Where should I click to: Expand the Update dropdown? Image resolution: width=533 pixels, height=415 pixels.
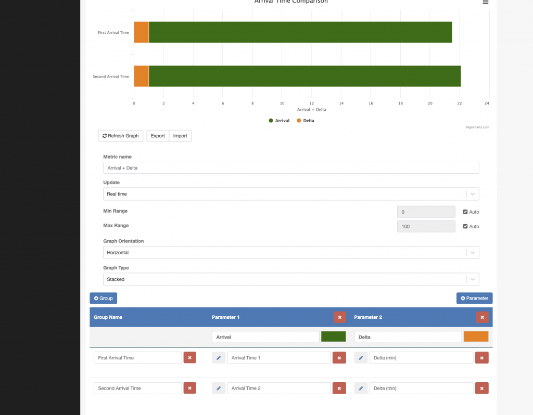291,194
